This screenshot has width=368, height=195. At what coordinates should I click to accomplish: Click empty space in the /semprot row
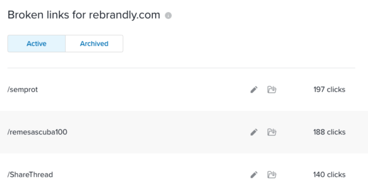point(143,90)
